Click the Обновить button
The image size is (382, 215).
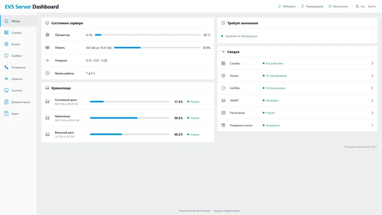click(x=287, y=6)
